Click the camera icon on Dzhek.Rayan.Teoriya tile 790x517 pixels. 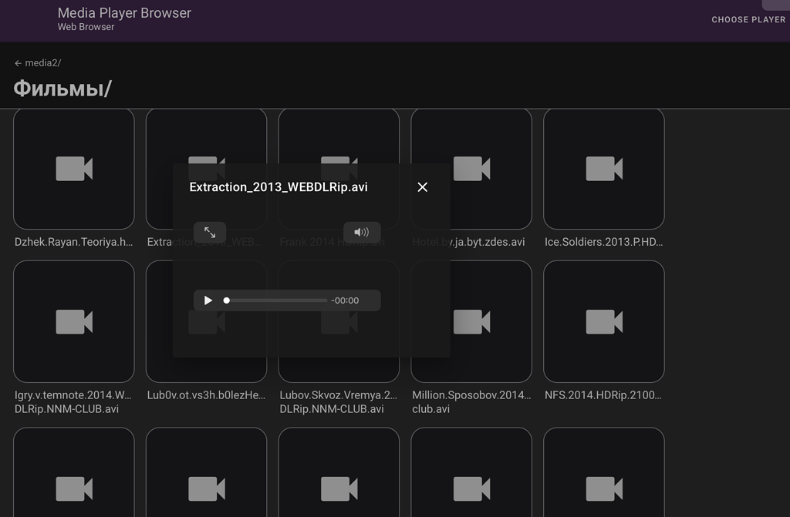[x=74, y=168]
